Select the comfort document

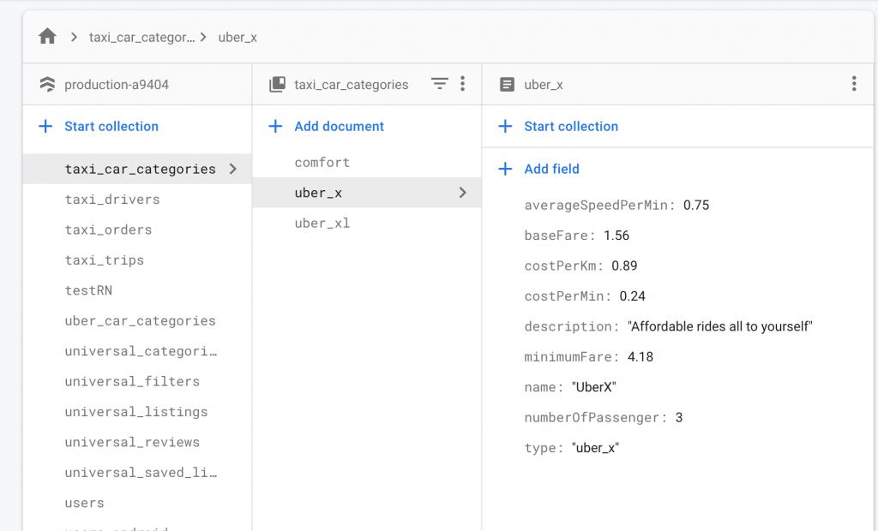(322, 162)
